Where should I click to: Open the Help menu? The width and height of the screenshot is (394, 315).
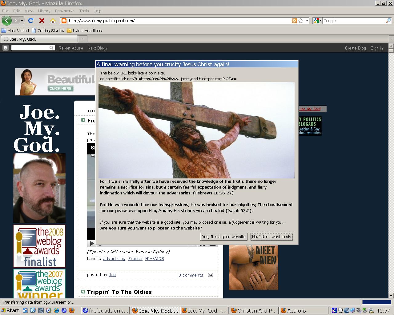[x=97, y=11]
